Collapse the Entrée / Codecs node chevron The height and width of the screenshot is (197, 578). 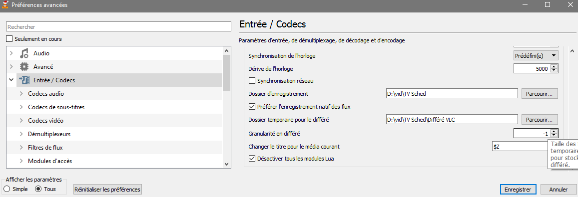(x=11, y=80)
